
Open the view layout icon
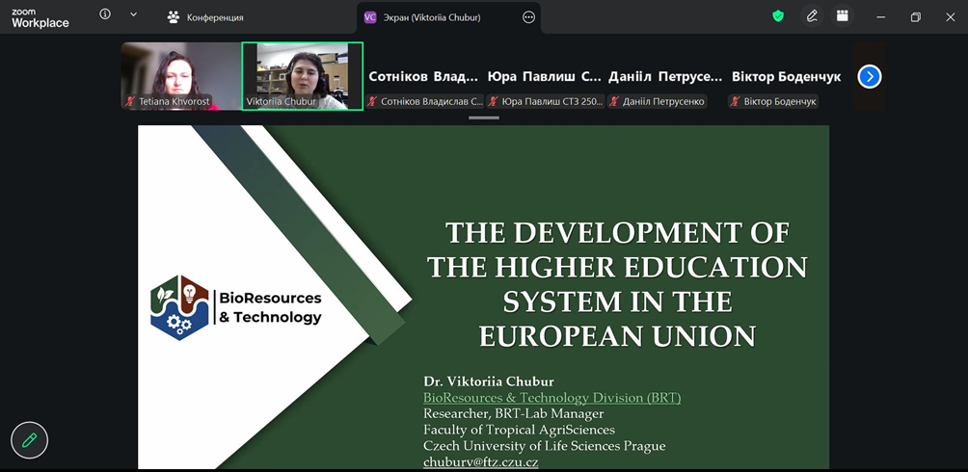click(x=843, y=16)
